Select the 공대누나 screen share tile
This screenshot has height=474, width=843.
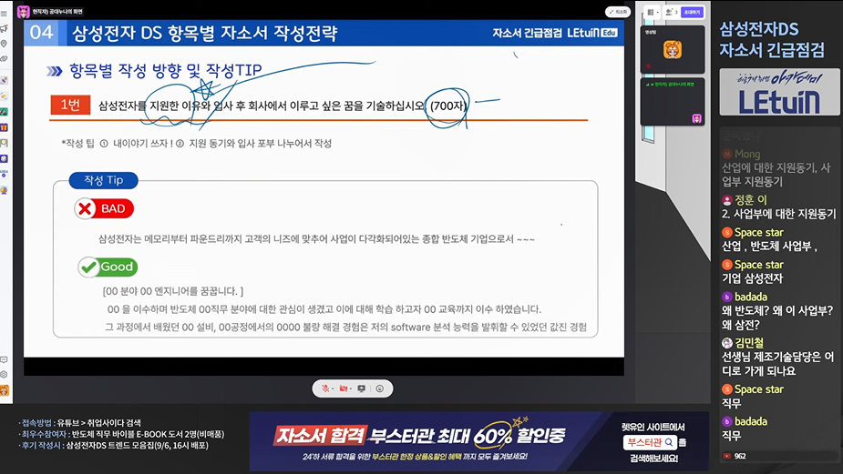(x=673, y=101)
